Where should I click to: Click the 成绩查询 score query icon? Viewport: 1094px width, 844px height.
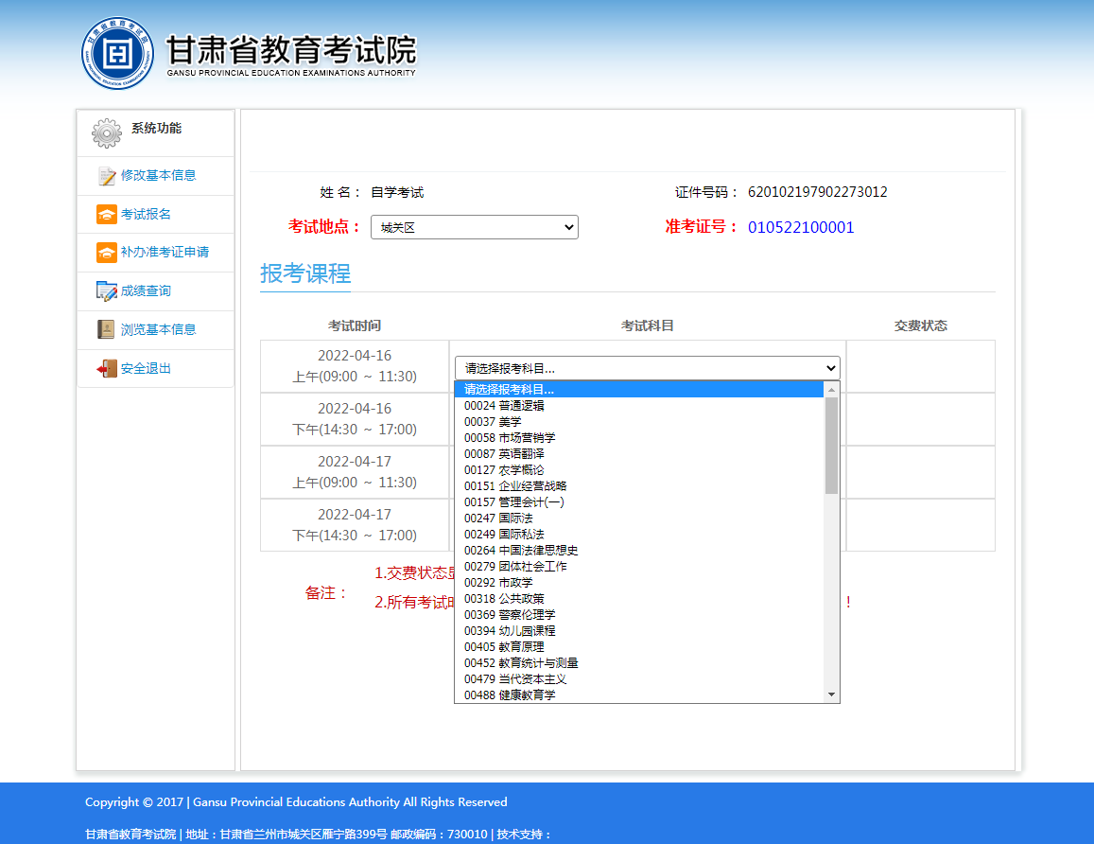[x=107, y=290]
